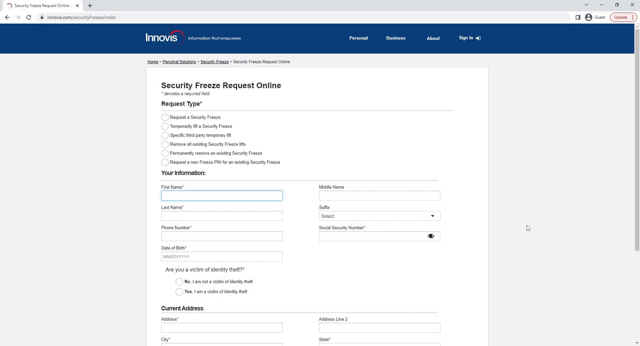Click the site lock icon in address bar
Viewport: 640px width, 346px height.
pyautogui.click(x=42, y=17)
